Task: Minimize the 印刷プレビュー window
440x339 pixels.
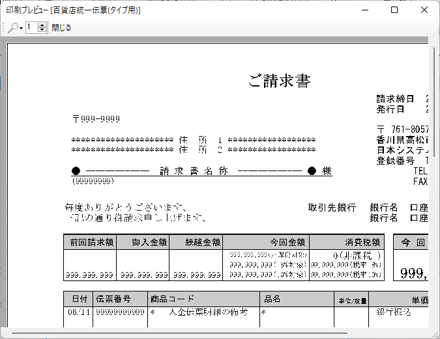Action: pos(365,10)
